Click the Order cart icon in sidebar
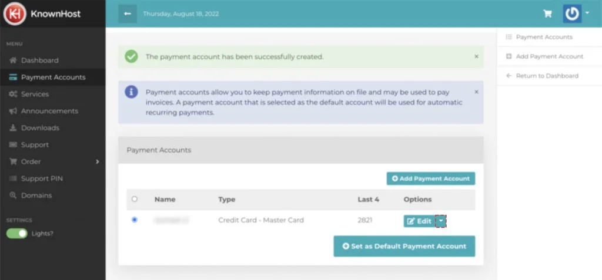The image size is (602, 280). [13, 161]
